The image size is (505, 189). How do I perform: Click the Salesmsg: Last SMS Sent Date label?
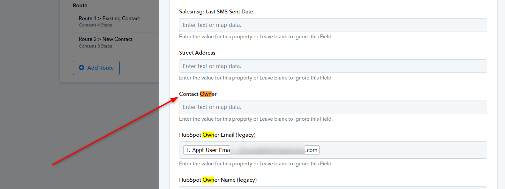point(216,11)
